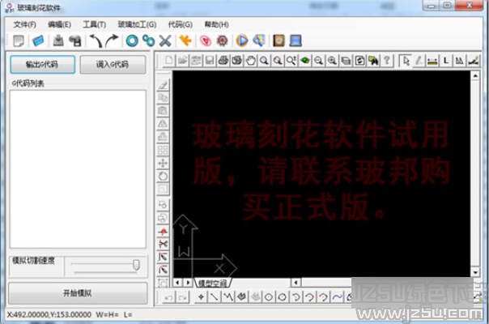Viewport: 489px width, 324px height.
Task: Click the orange play simulation icon
Action: click(242, 40)
